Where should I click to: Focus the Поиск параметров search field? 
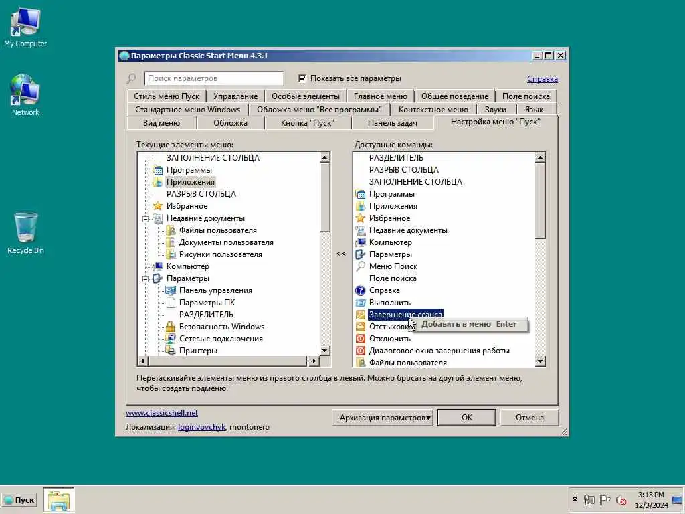(x=213, y=79)
